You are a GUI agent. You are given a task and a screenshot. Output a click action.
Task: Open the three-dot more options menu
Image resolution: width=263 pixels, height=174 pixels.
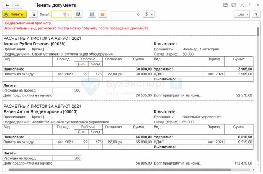pos(250,5)
